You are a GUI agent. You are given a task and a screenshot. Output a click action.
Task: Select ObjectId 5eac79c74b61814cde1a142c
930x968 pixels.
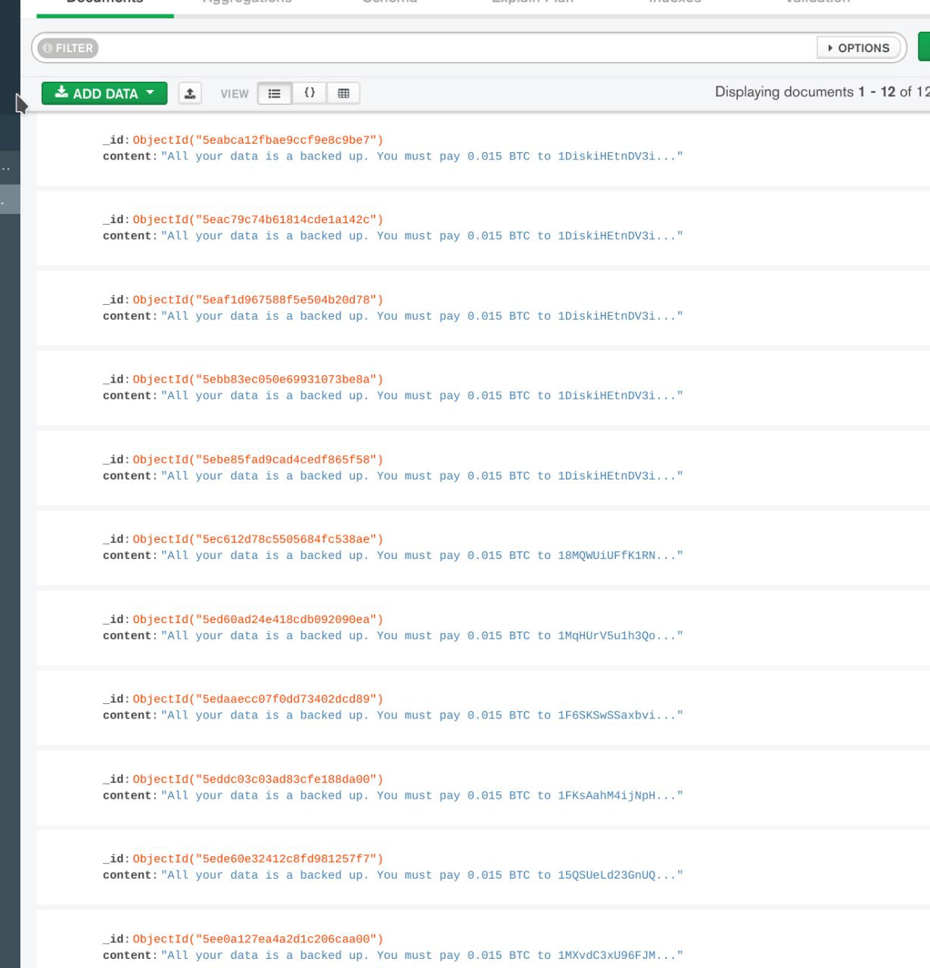(258, 219)
